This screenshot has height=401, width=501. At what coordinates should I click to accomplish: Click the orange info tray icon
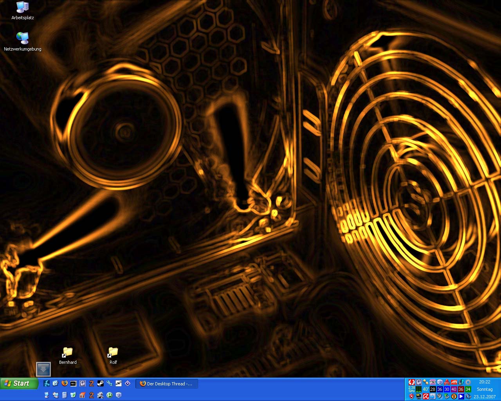pyautogui.click(x=454, y=396)
